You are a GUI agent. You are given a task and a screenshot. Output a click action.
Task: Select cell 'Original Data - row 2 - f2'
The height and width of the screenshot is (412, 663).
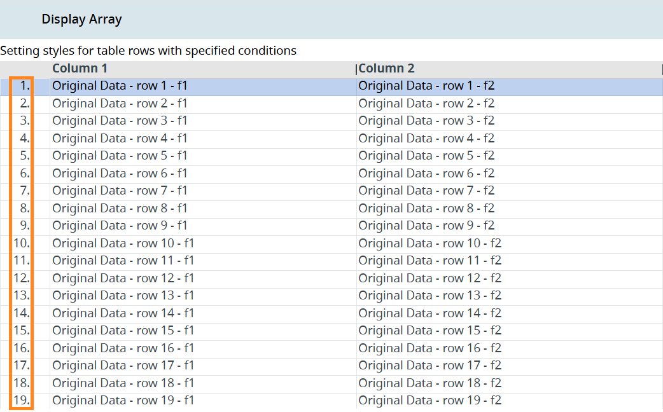(426, 104)
